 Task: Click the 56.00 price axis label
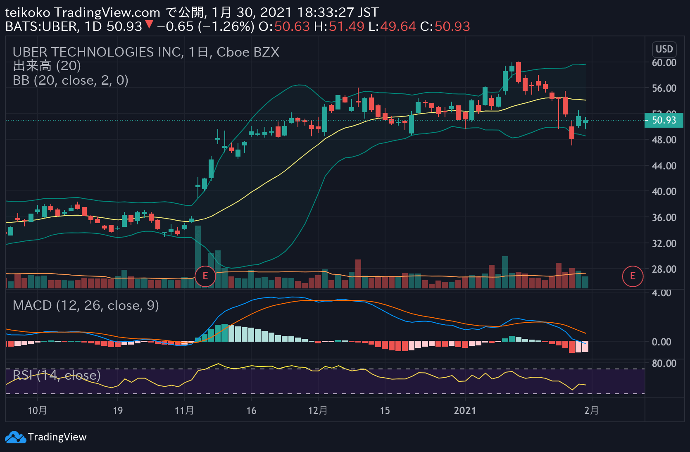(x=664, y=88)
